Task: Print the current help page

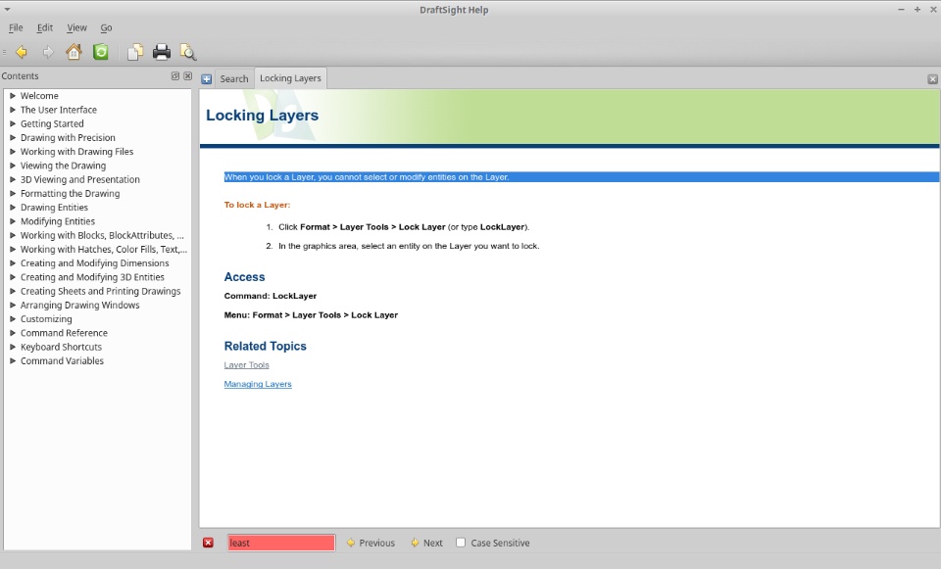Action: 162,52
